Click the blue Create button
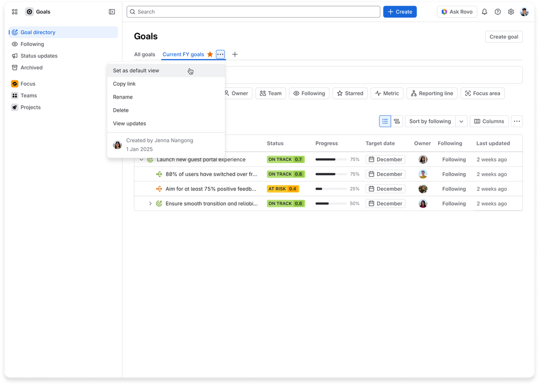 400,12
